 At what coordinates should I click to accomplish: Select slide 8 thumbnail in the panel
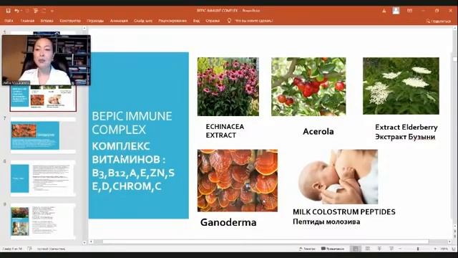tap(43, 178)
